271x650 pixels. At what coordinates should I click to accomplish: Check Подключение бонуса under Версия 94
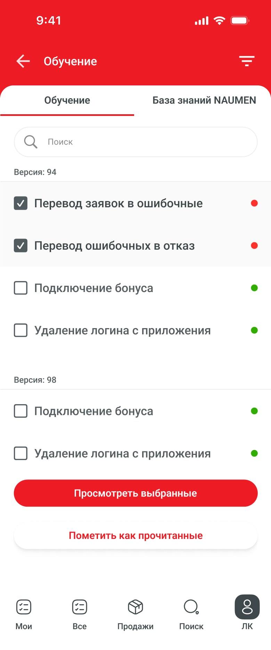point(21,288)
